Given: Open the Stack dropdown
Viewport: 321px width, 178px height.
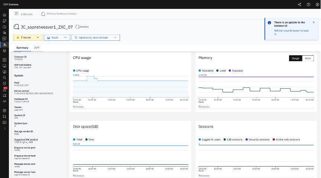Looking at the screenshot, I should pyautogui.click(x=57, y=37).
